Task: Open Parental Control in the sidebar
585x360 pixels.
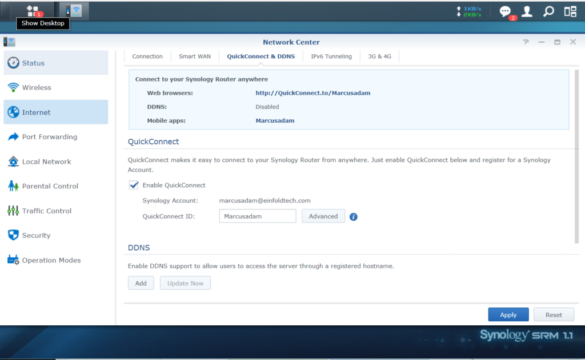Action: (x=56, y=186)
